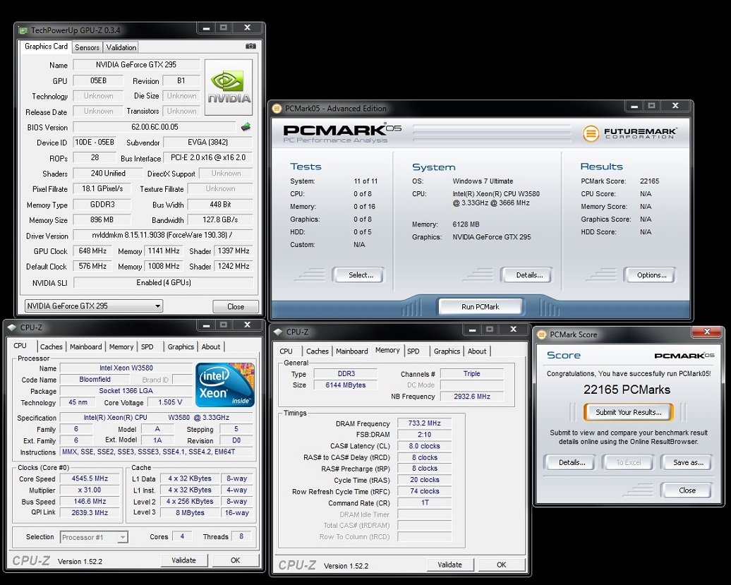Click the BIOS Version field 62.00.6C.00.05
The height and width of the screenshot is (585, 731).
click(x=155, y=127)
